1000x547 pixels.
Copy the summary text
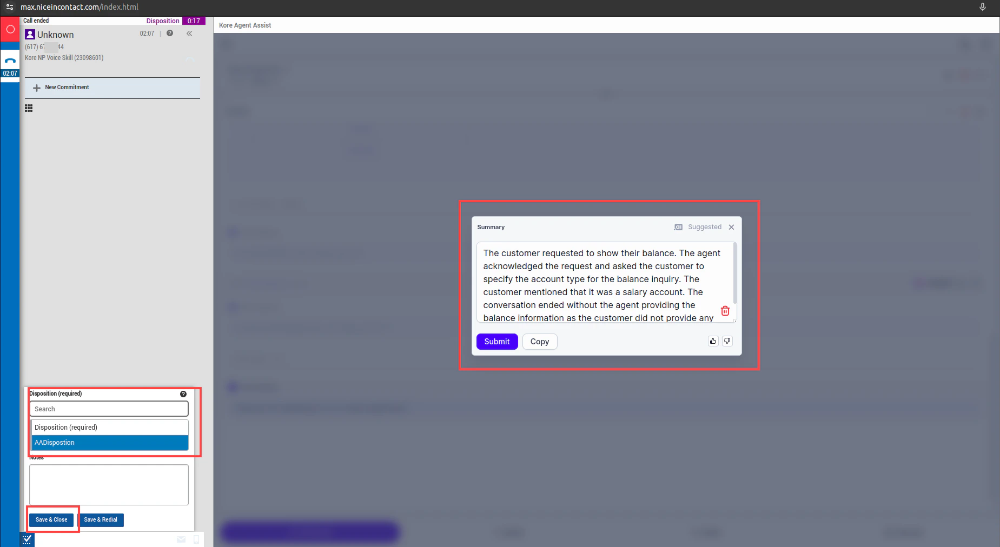coord(540,342)
